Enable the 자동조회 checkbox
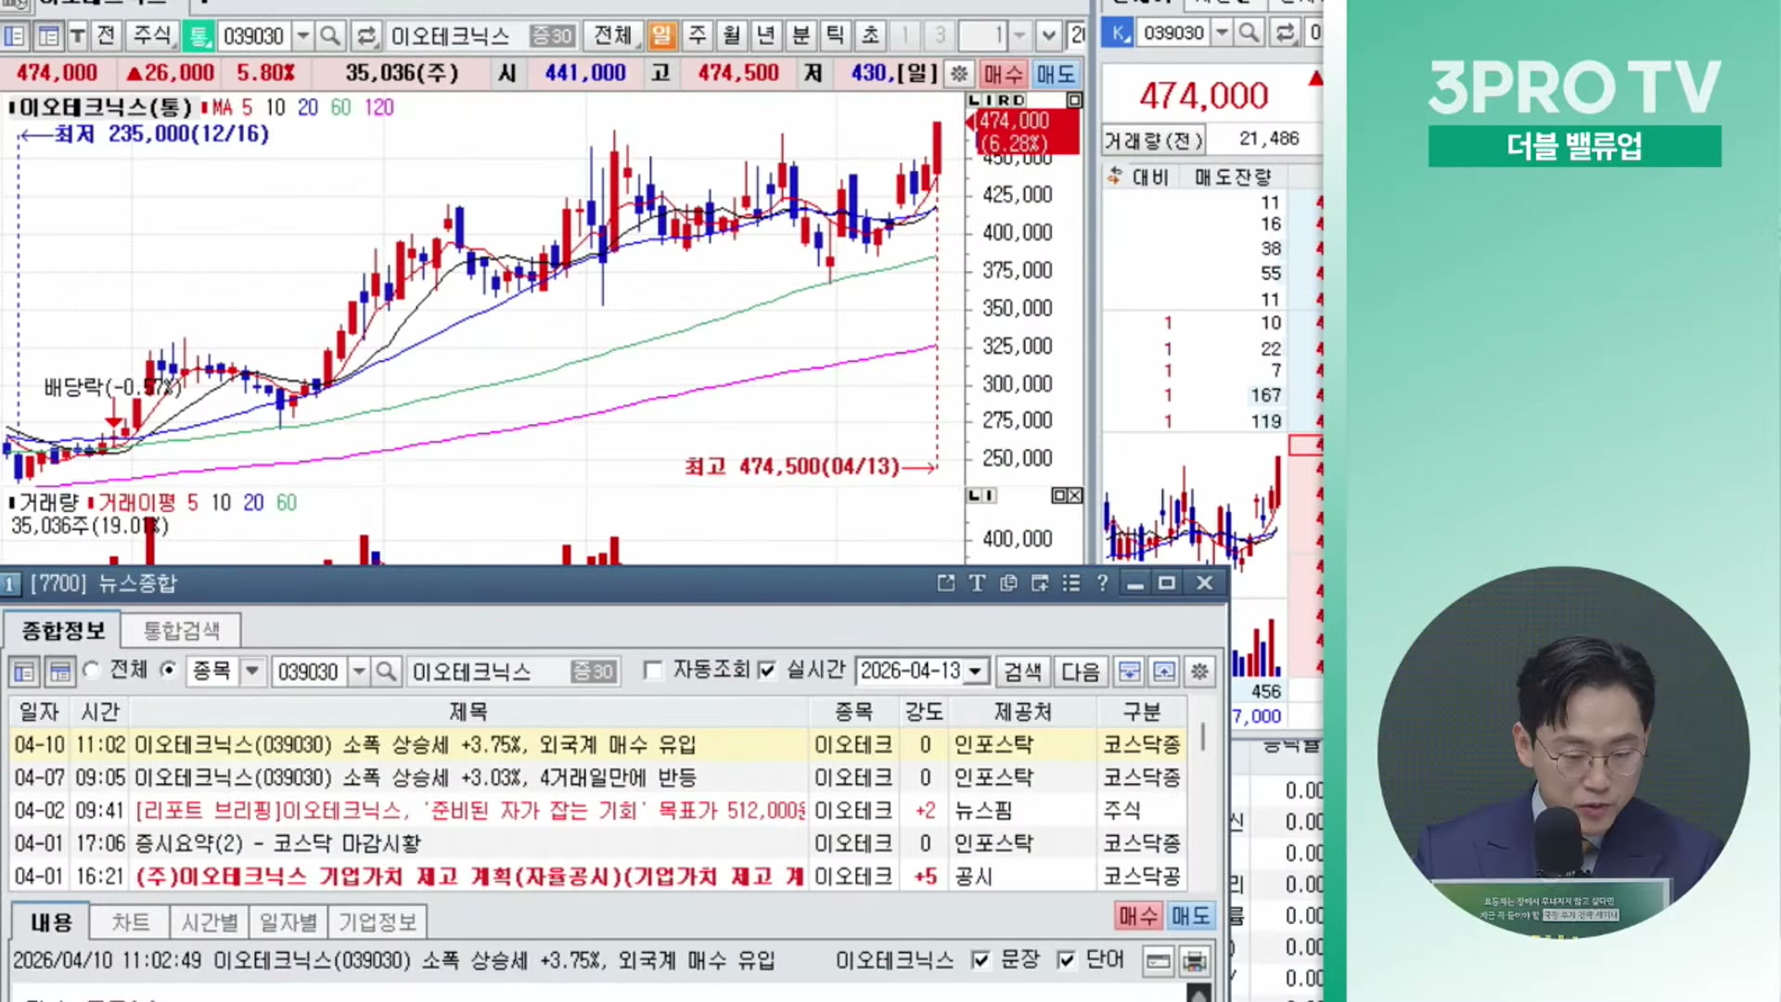Image resolution: width=1781 pixels, height=1002 pixels. [653, 670]
